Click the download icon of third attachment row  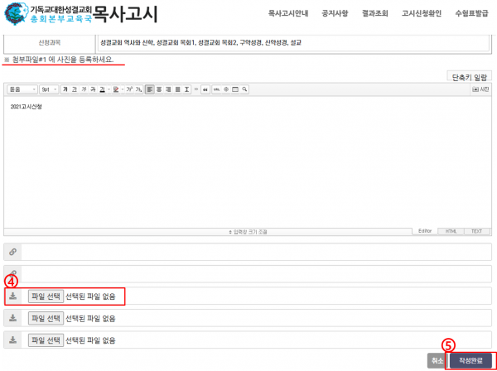pos(12,340)
